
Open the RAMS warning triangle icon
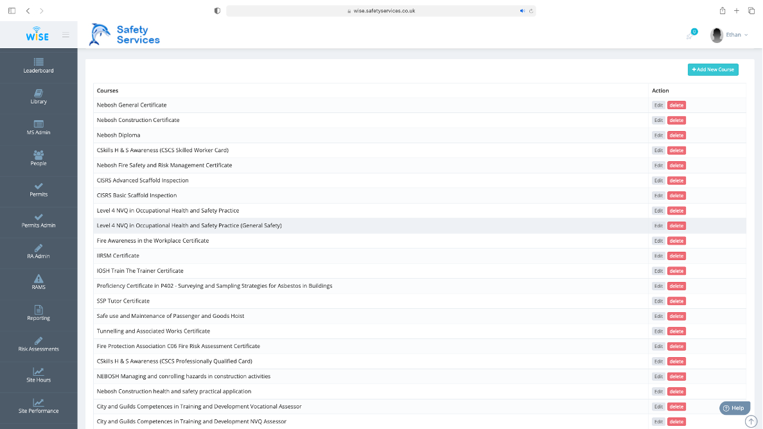click(x=39, y=279)
